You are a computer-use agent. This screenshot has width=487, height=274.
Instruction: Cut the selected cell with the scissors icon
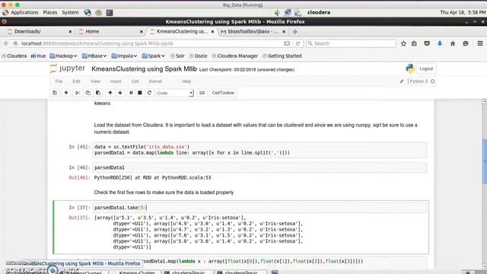pyautogui.click(x=78, y=93)
